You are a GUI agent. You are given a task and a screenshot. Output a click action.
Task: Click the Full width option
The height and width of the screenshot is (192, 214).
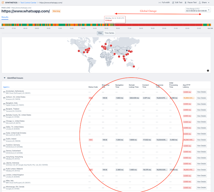tap(164, 3)
